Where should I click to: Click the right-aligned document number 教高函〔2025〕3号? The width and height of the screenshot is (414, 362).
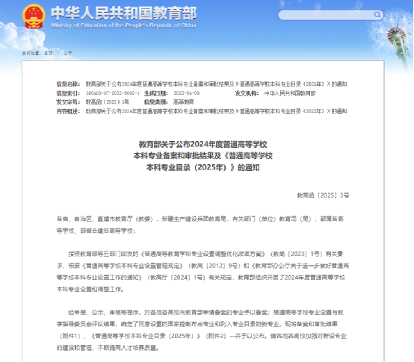pos(323,196)
